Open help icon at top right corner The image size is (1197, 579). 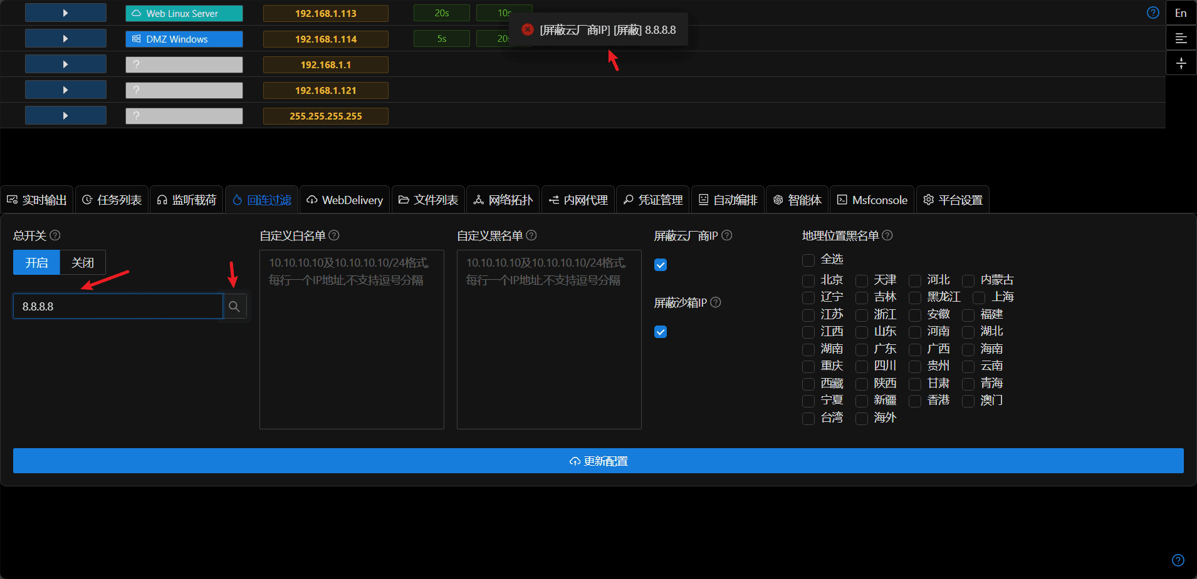coord(1153,13)
